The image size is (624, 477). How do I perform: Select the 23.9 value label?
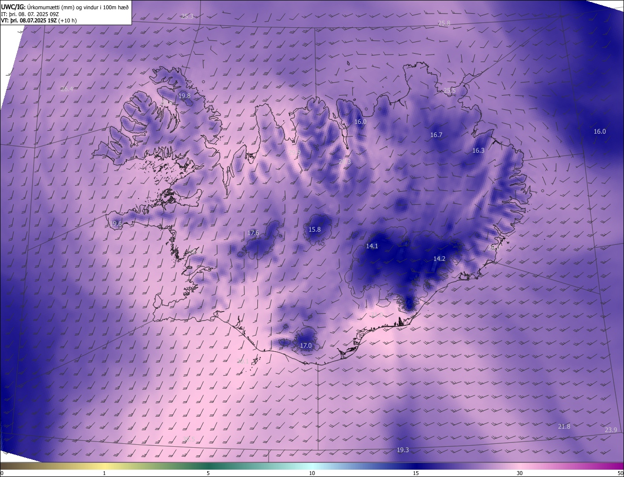coord(611,430)
